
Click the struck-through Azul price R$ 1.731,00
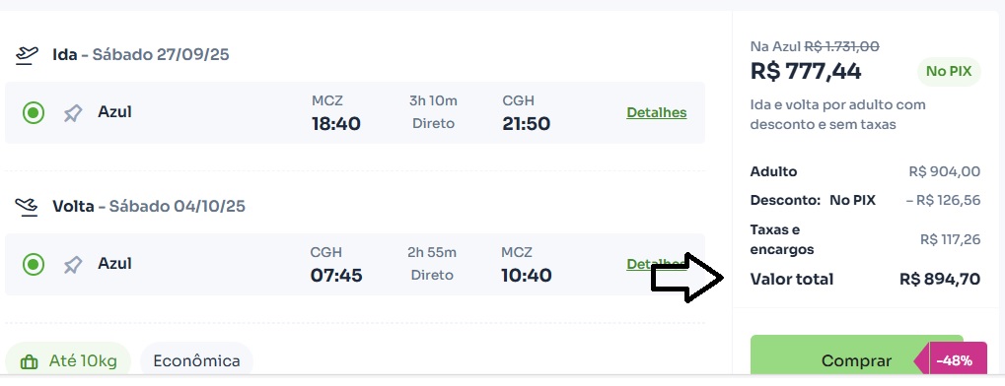841,46
